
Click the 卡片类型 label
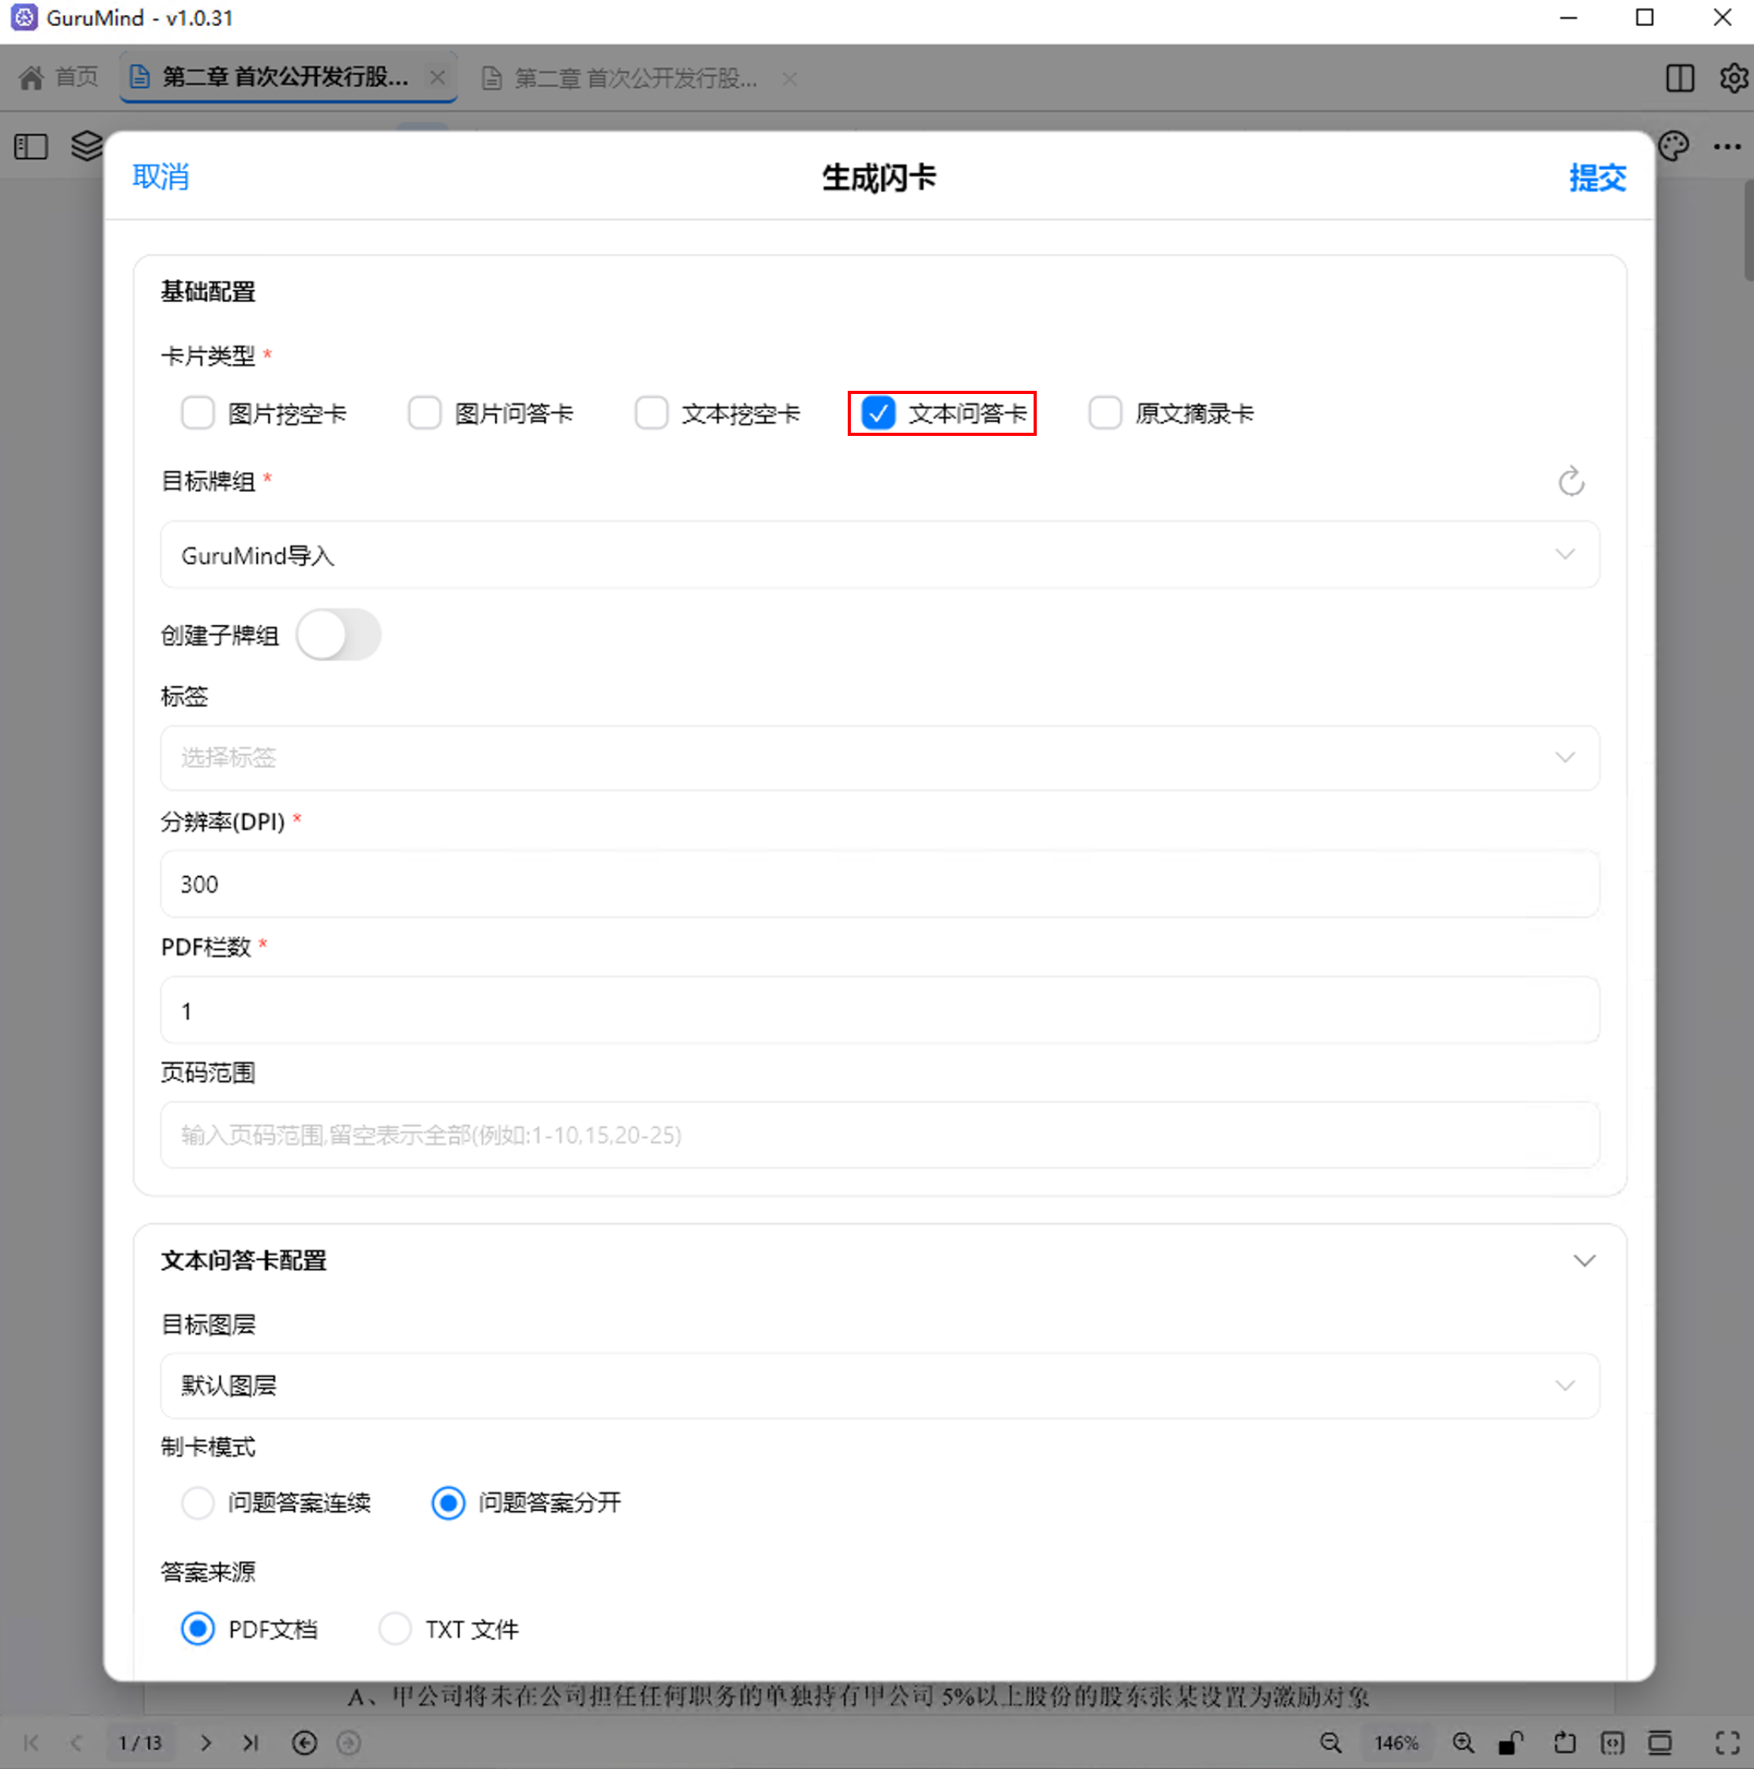pos(209,356)
